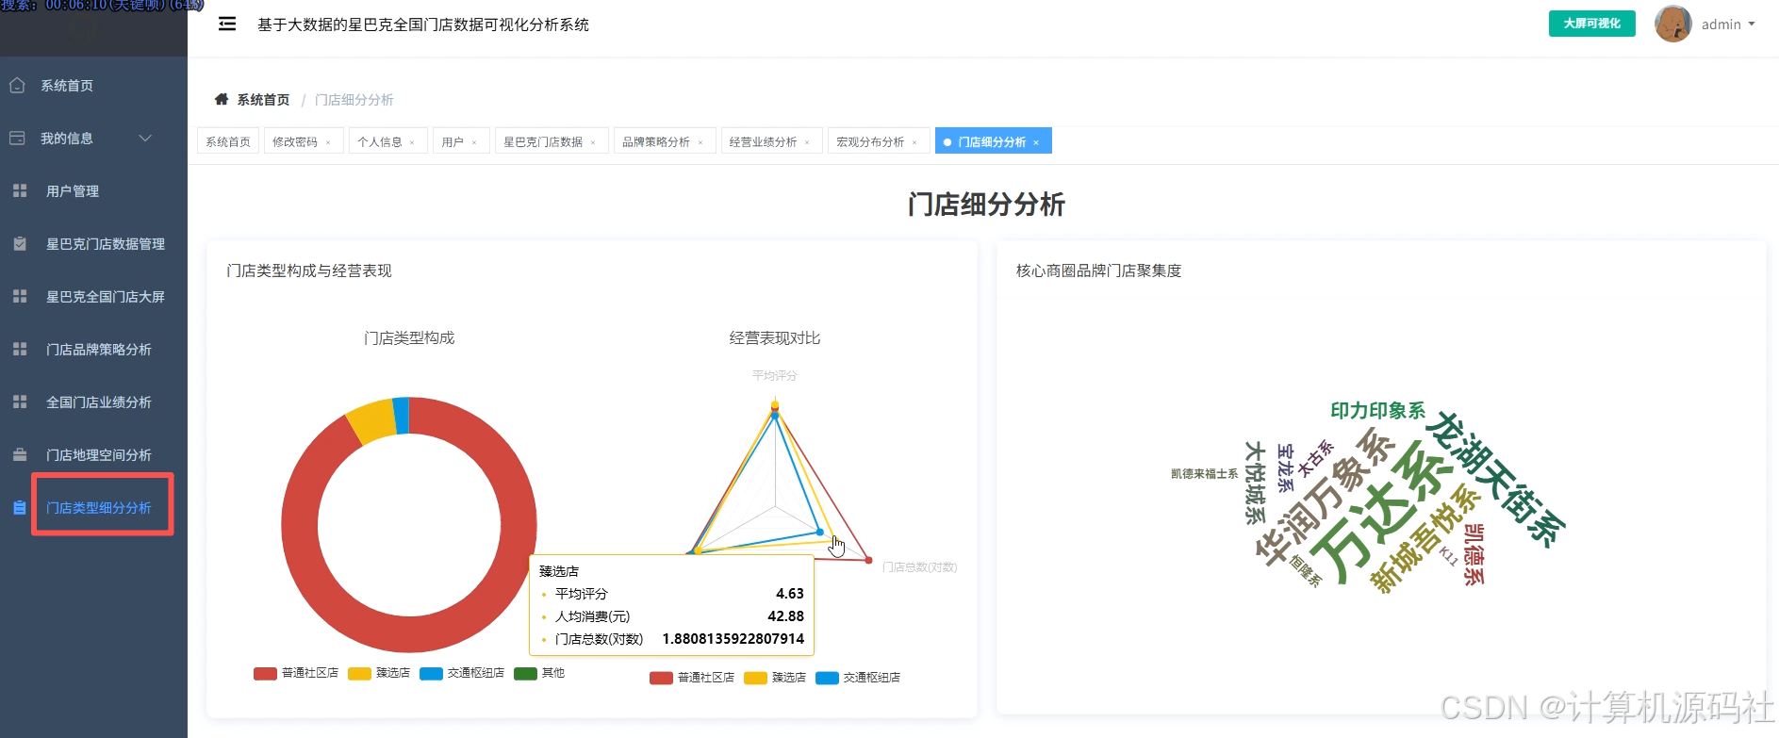The width and height of the screenshot is (1779, 738).
Task: Open the admin account dropdown arrow
Action: point(1752,25)
